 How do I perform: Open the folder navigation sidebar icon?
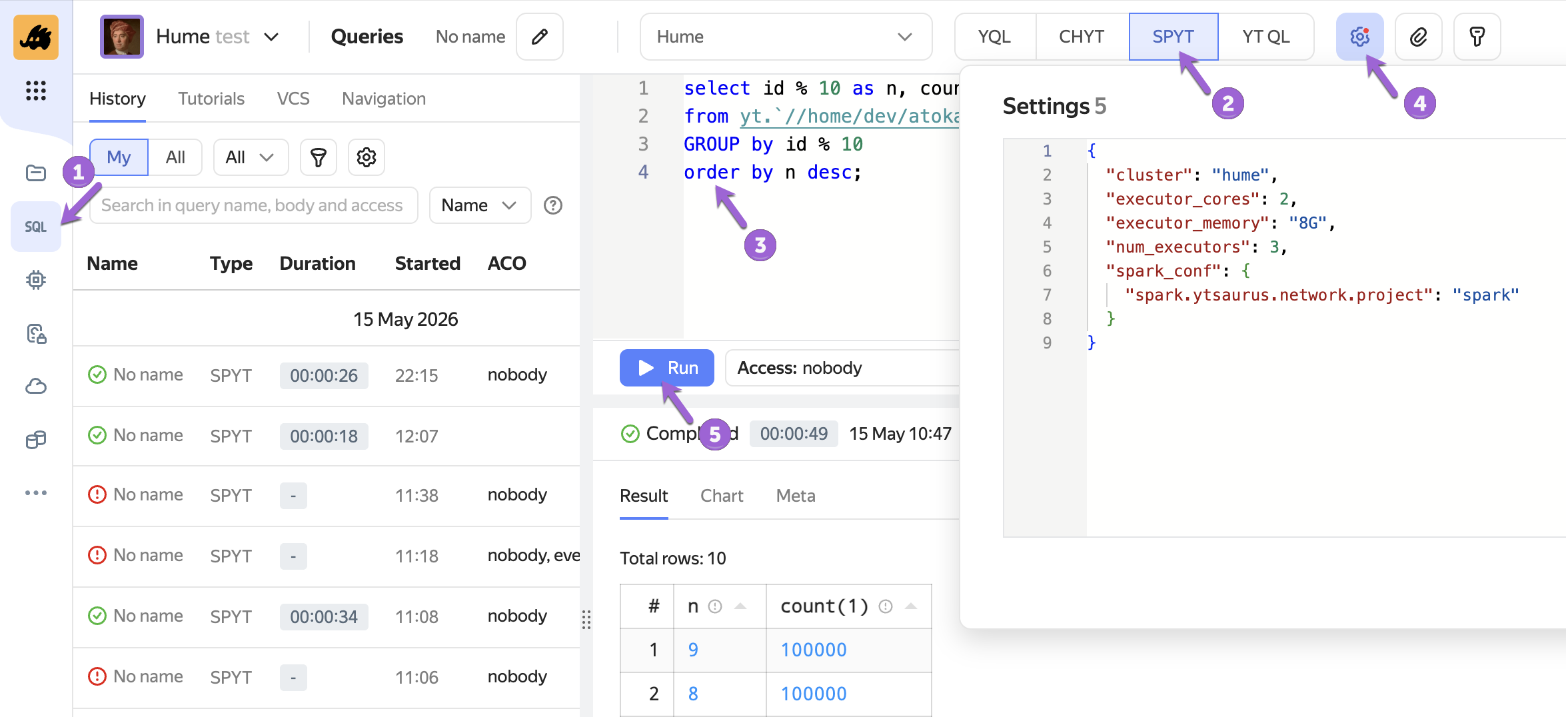tap(36, 173)
